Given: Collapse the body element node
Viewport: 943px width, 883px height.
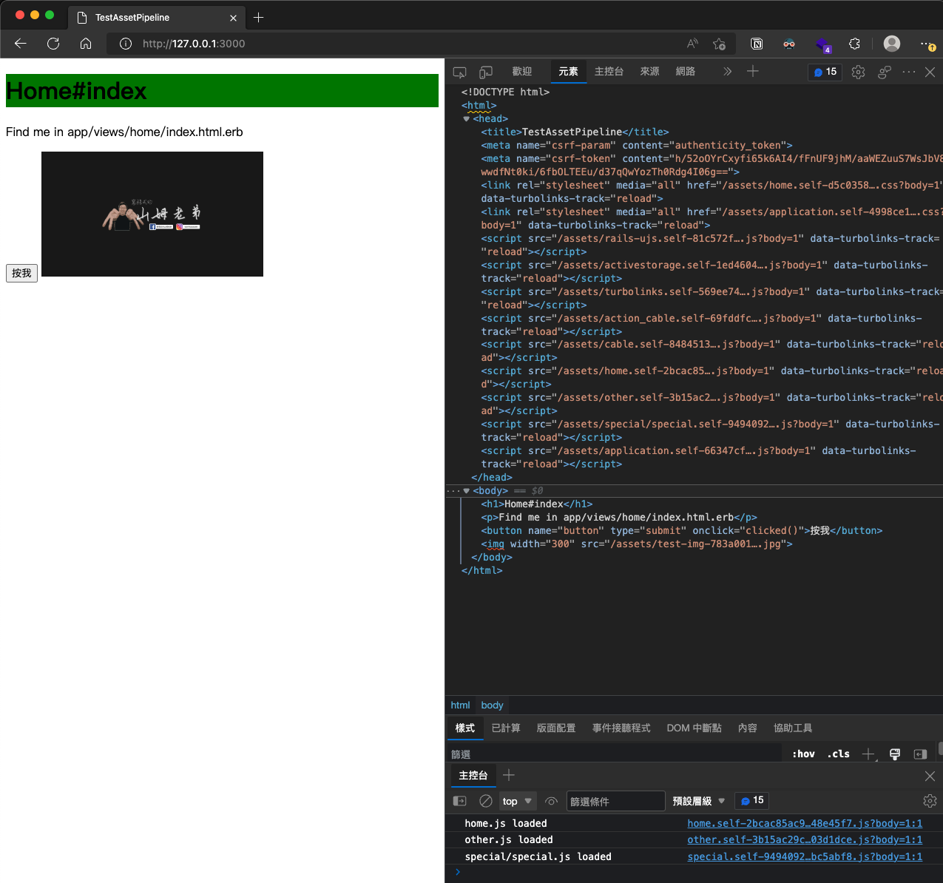Looking at the screenshot, I should 466,491.
